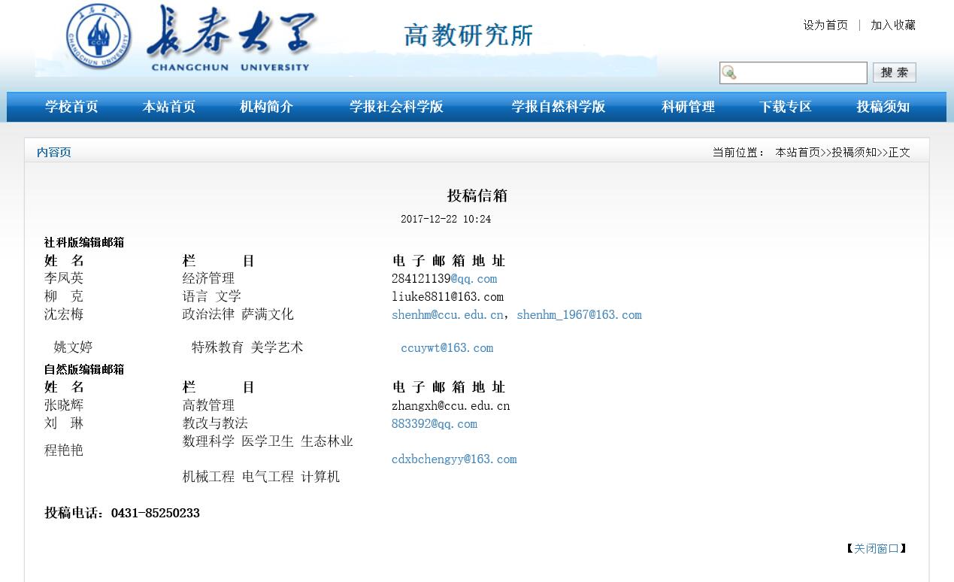Screen dimensions: 954x582
Task: Select 学报社会科学版 in the nav bar
Action: click(x=396, y=107)
